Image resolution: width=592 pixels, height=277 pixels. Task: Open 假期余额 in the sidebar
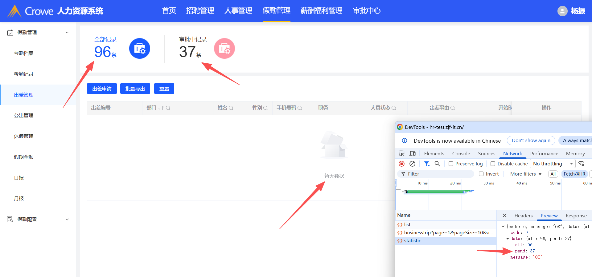tap(24, 157)
